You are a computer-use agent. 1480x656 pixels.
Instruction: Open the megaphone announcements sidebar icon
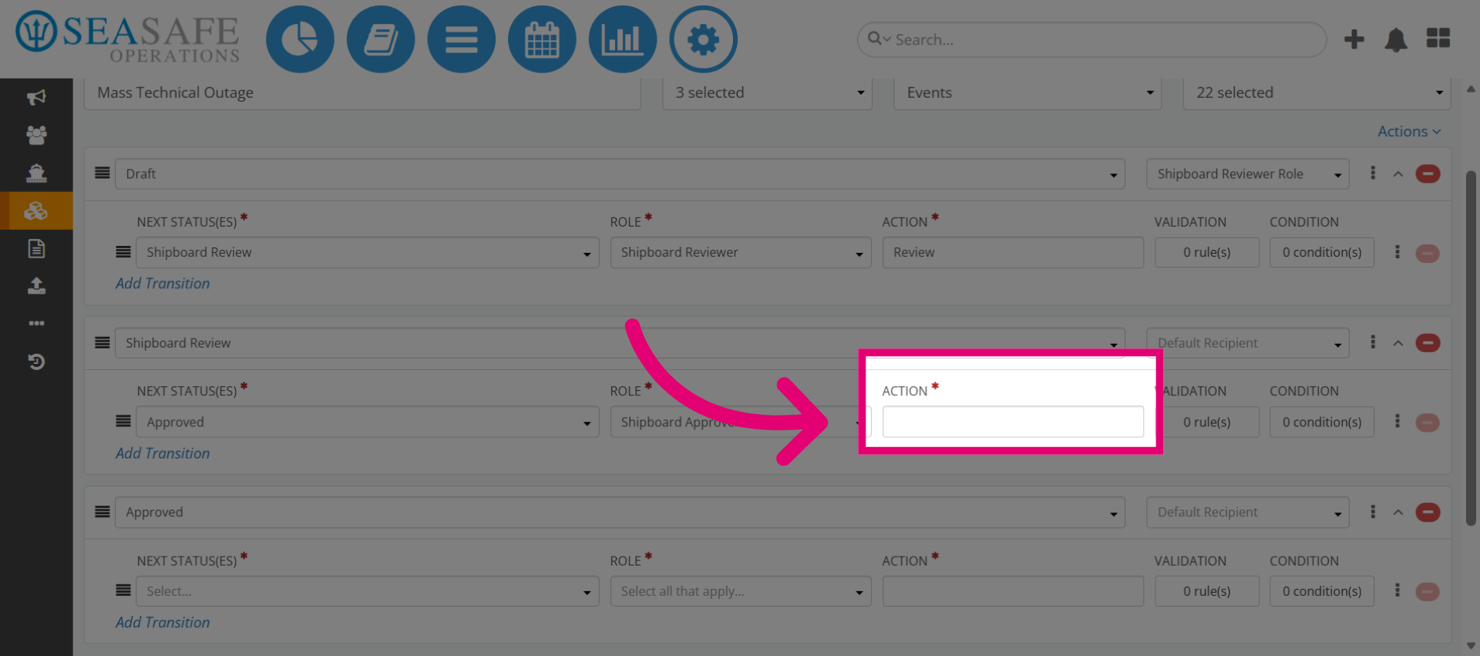[36, 97]
